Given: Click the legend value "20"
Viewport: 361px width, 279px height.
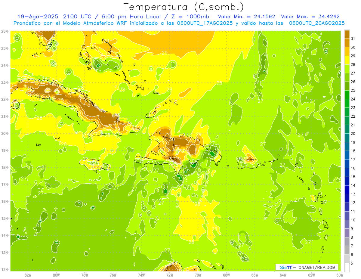Looking at the screenshot, I should click(353, 134).
